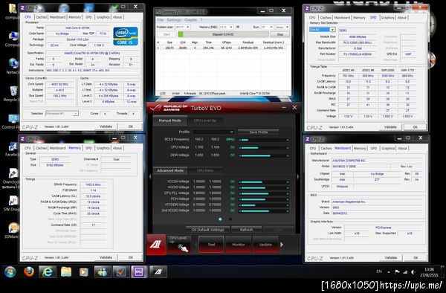Open the Windows Start menu orb
This screenshot has width=446, height=293.
tap(10, 272)
